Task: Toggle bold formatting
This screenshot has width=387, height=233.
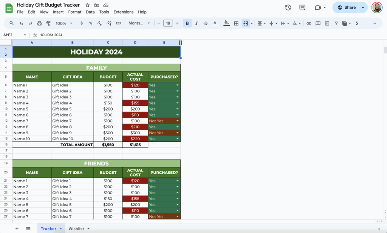Action: click(187, 23)
